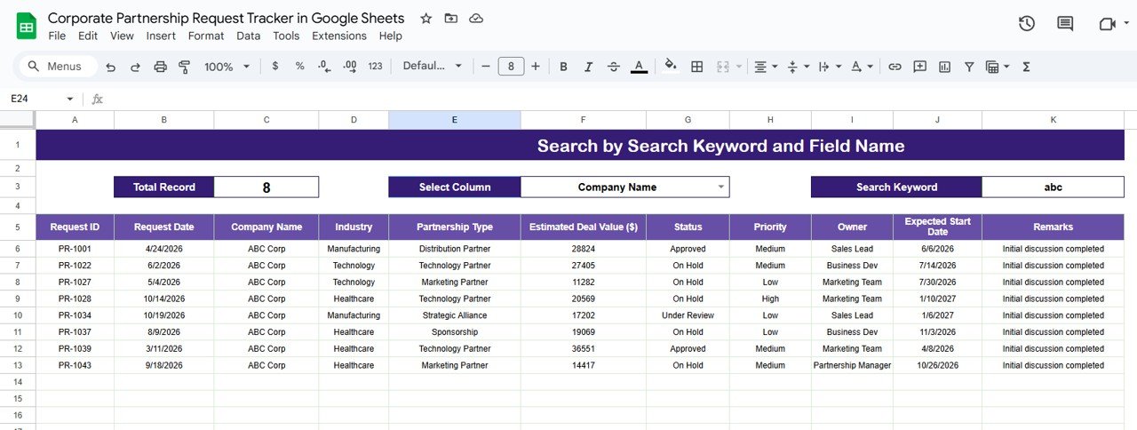Click the increase font size plus button
The width and height of the screenshot is (1137, 430).
pyautogui.click(x=536, y=67)
